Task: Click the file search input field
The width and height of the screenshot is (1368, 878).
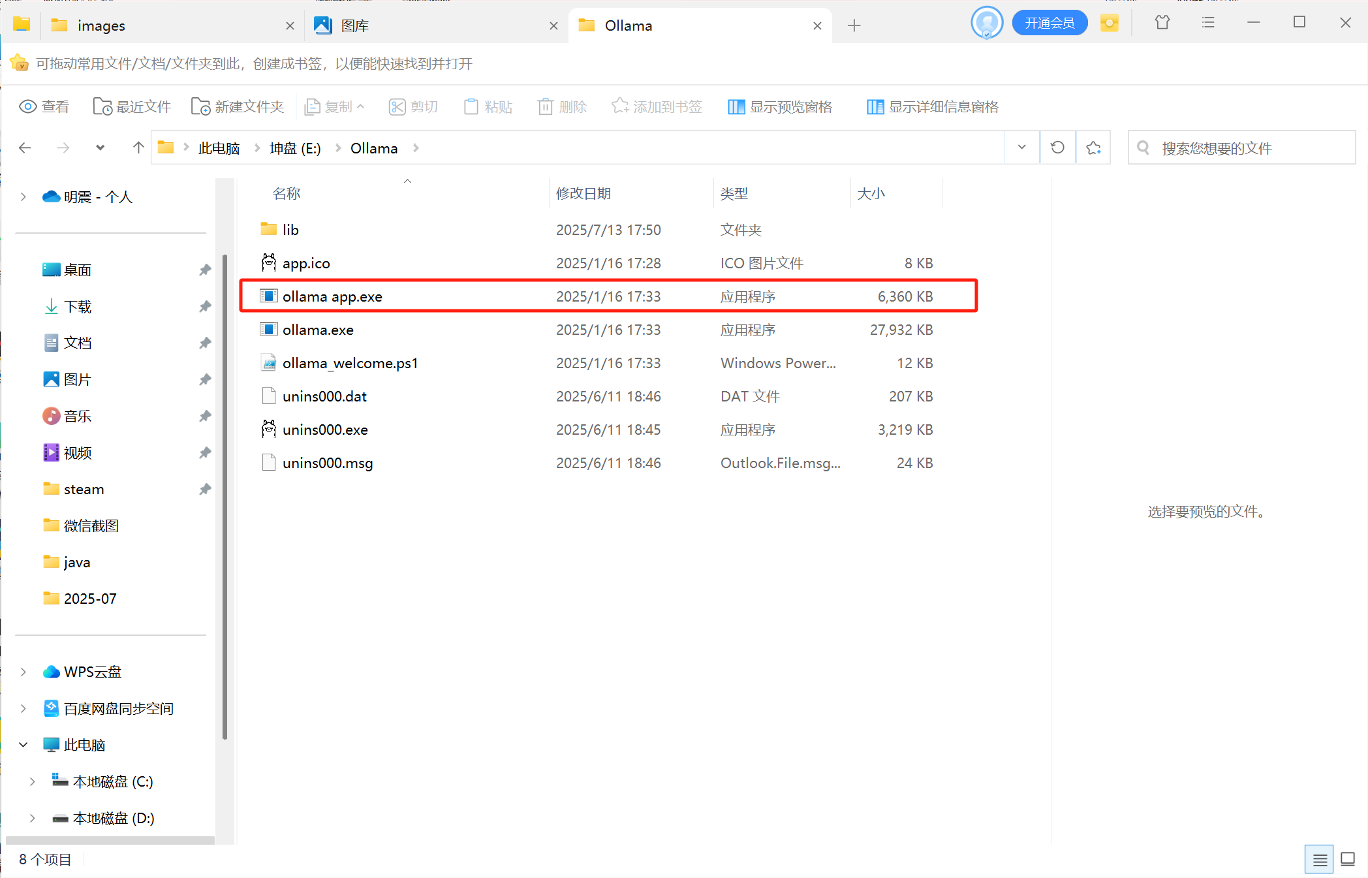Action: tap(1240, 148)
